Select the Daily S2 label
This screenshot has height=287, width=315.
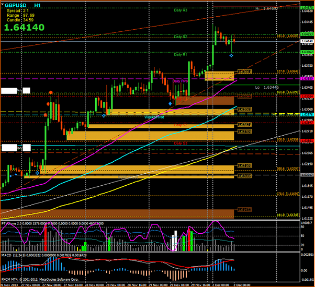coord(181,125)
